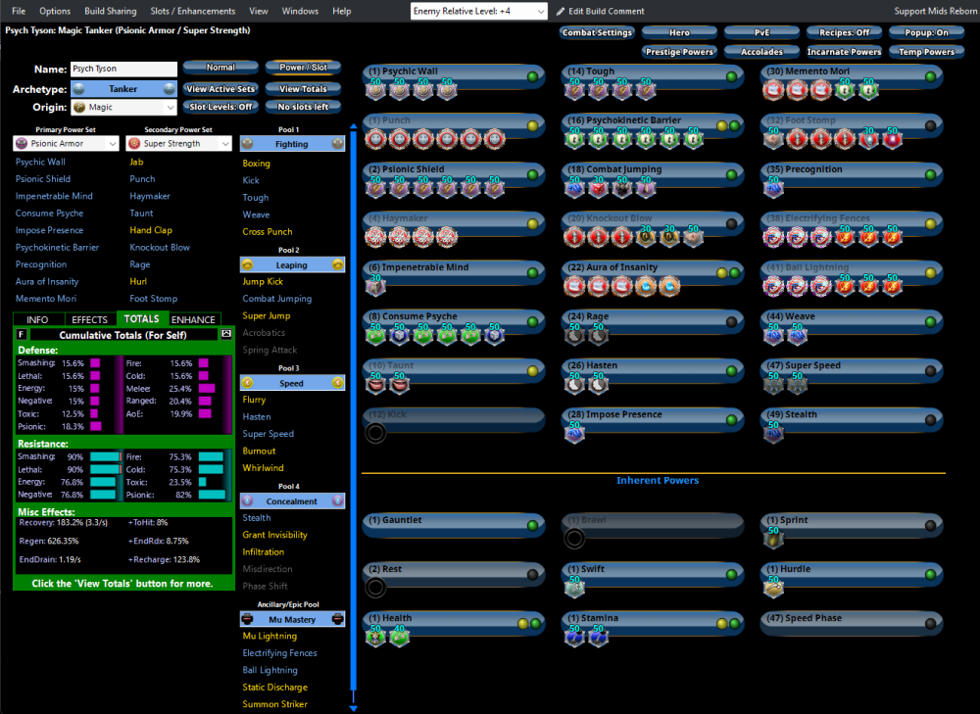Click the last enhancement slot of Foot Stomp

click(891, 139)
